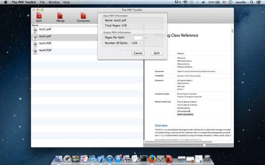Open the File menu

(42, 2)
